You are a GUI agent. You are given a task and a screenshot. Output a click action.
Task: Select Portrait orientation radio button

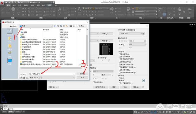(x=120, y=78)
